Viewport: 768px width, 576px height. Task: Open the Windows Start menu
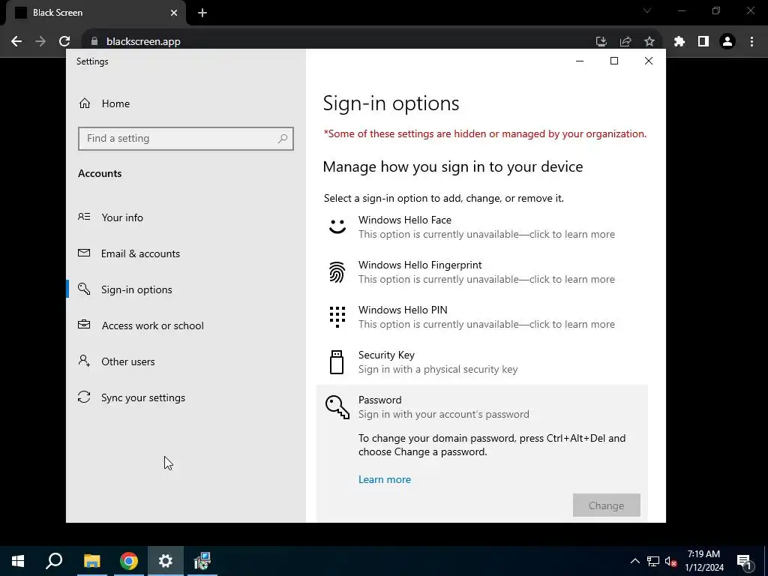coord(18,561)
